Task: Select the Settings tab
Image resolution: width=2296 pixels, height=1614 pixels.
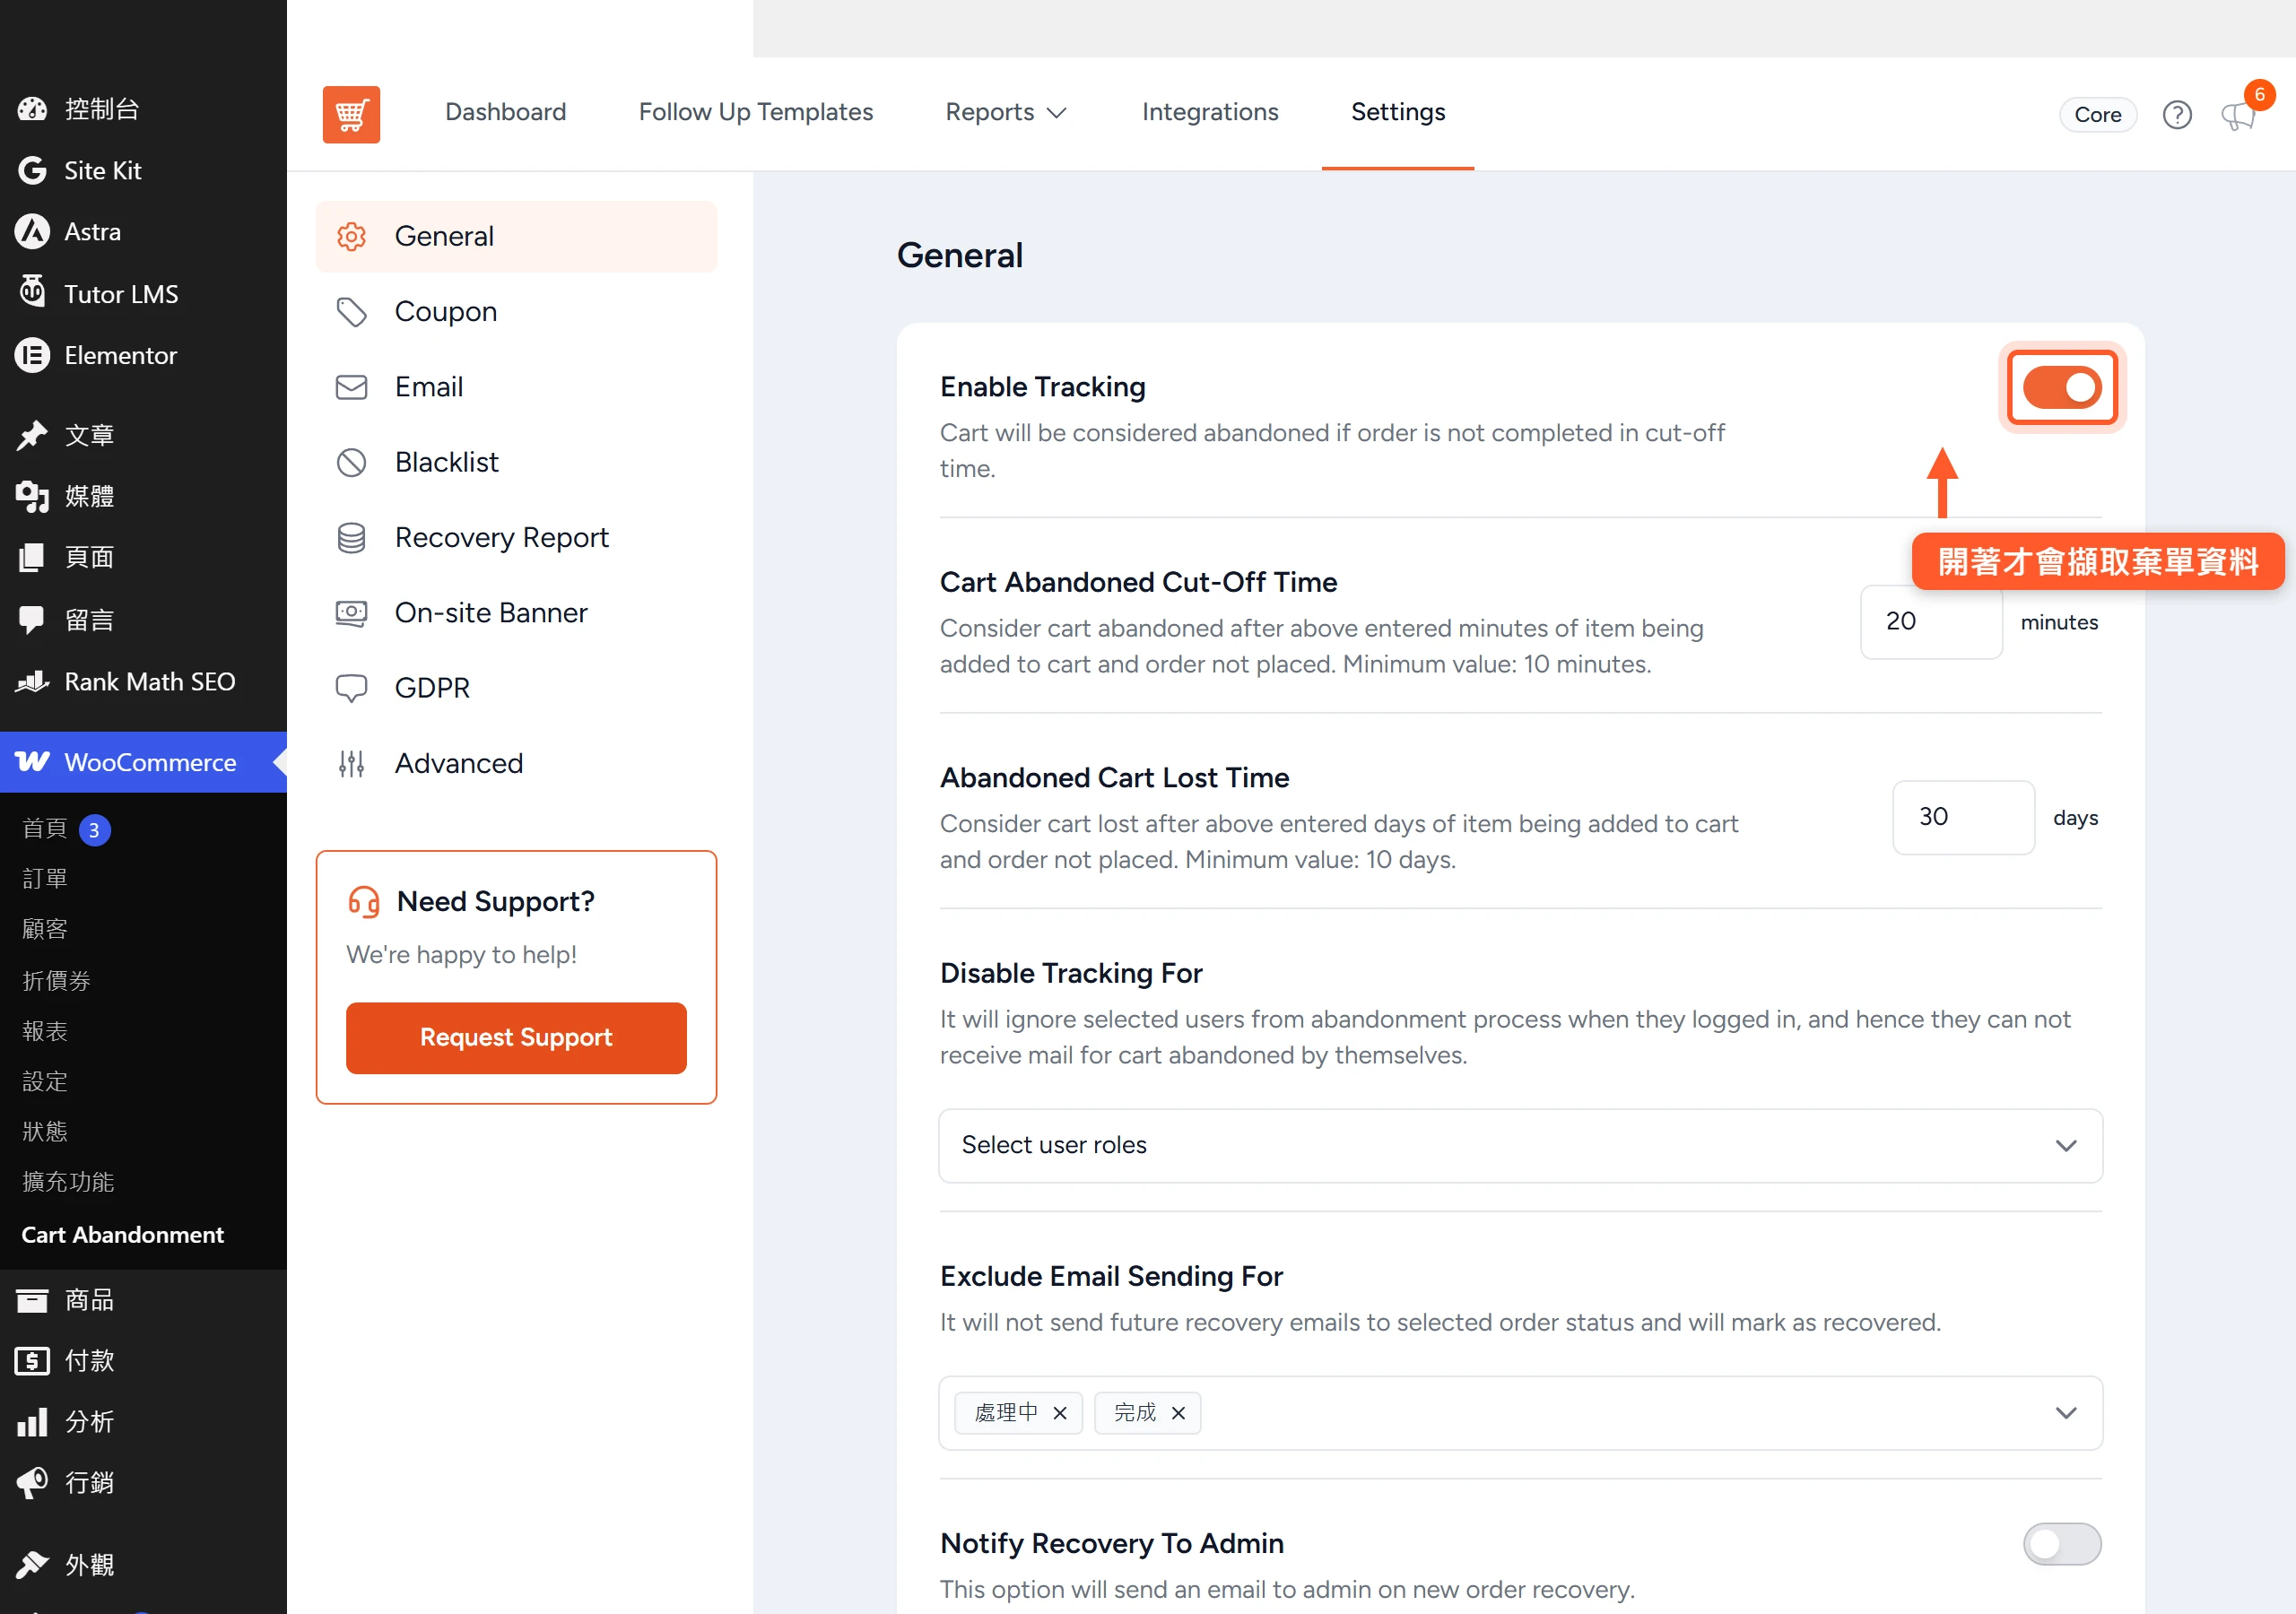Action: pos(1398,112)
